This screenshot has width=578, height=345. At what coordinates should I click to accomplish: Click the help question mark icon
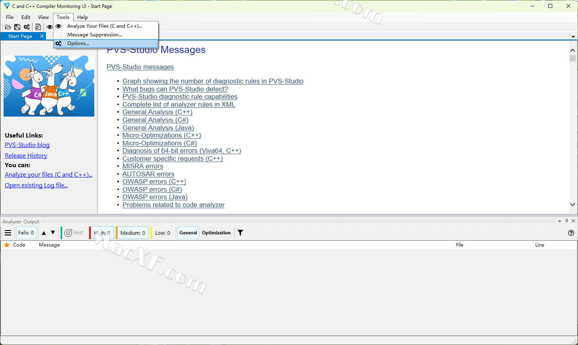pos(571,233)
